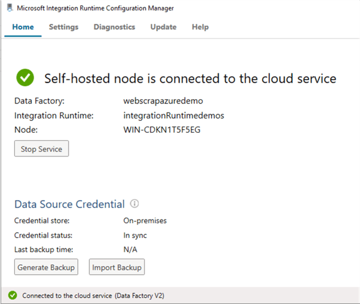Screen dimensions: 360x304
Task: Select the integrationRuntimedemos runtime name
Action: click(174, 116)
